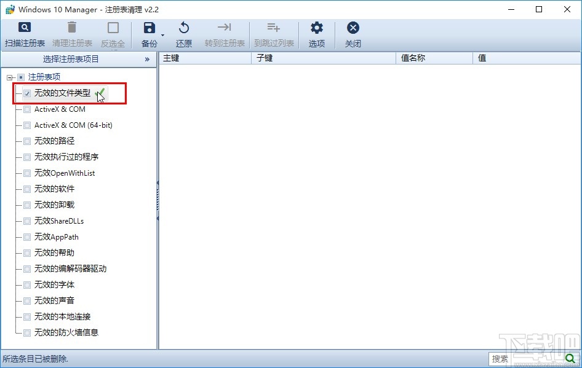Enable the ActiveX & COM checkbox
The image size is (582, 368).
coord(26,109)
